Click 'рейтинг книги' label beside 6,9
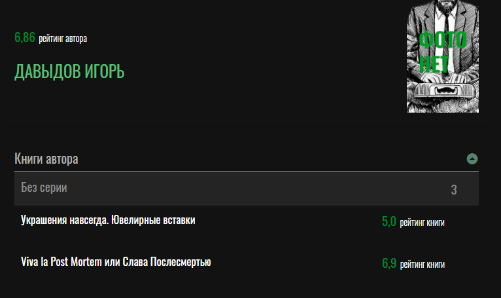 [422, 265]
